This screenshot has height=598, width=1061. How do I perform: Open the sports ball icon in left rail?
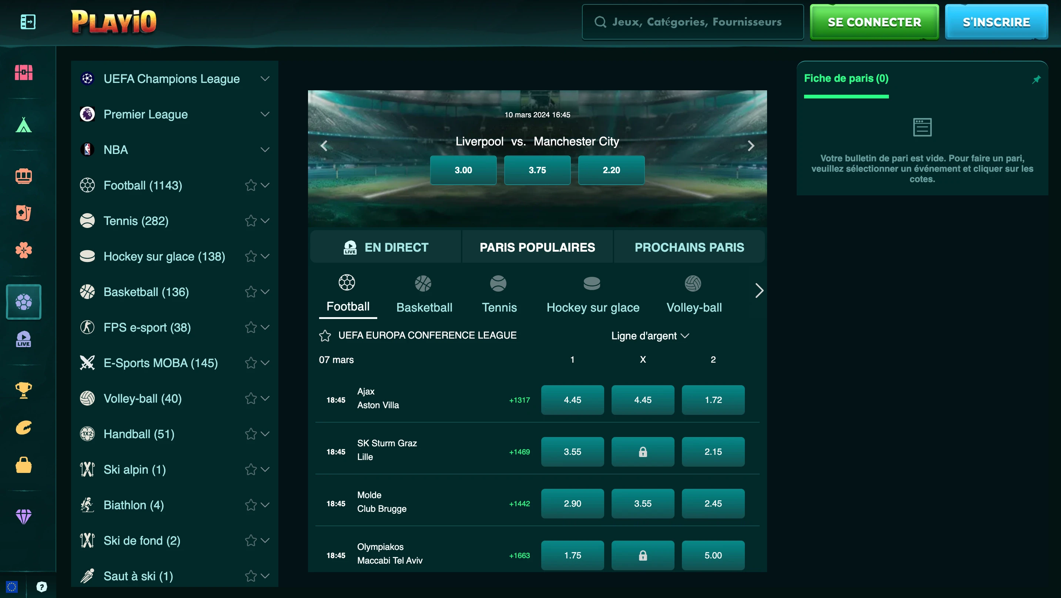[x=23, y=302]
